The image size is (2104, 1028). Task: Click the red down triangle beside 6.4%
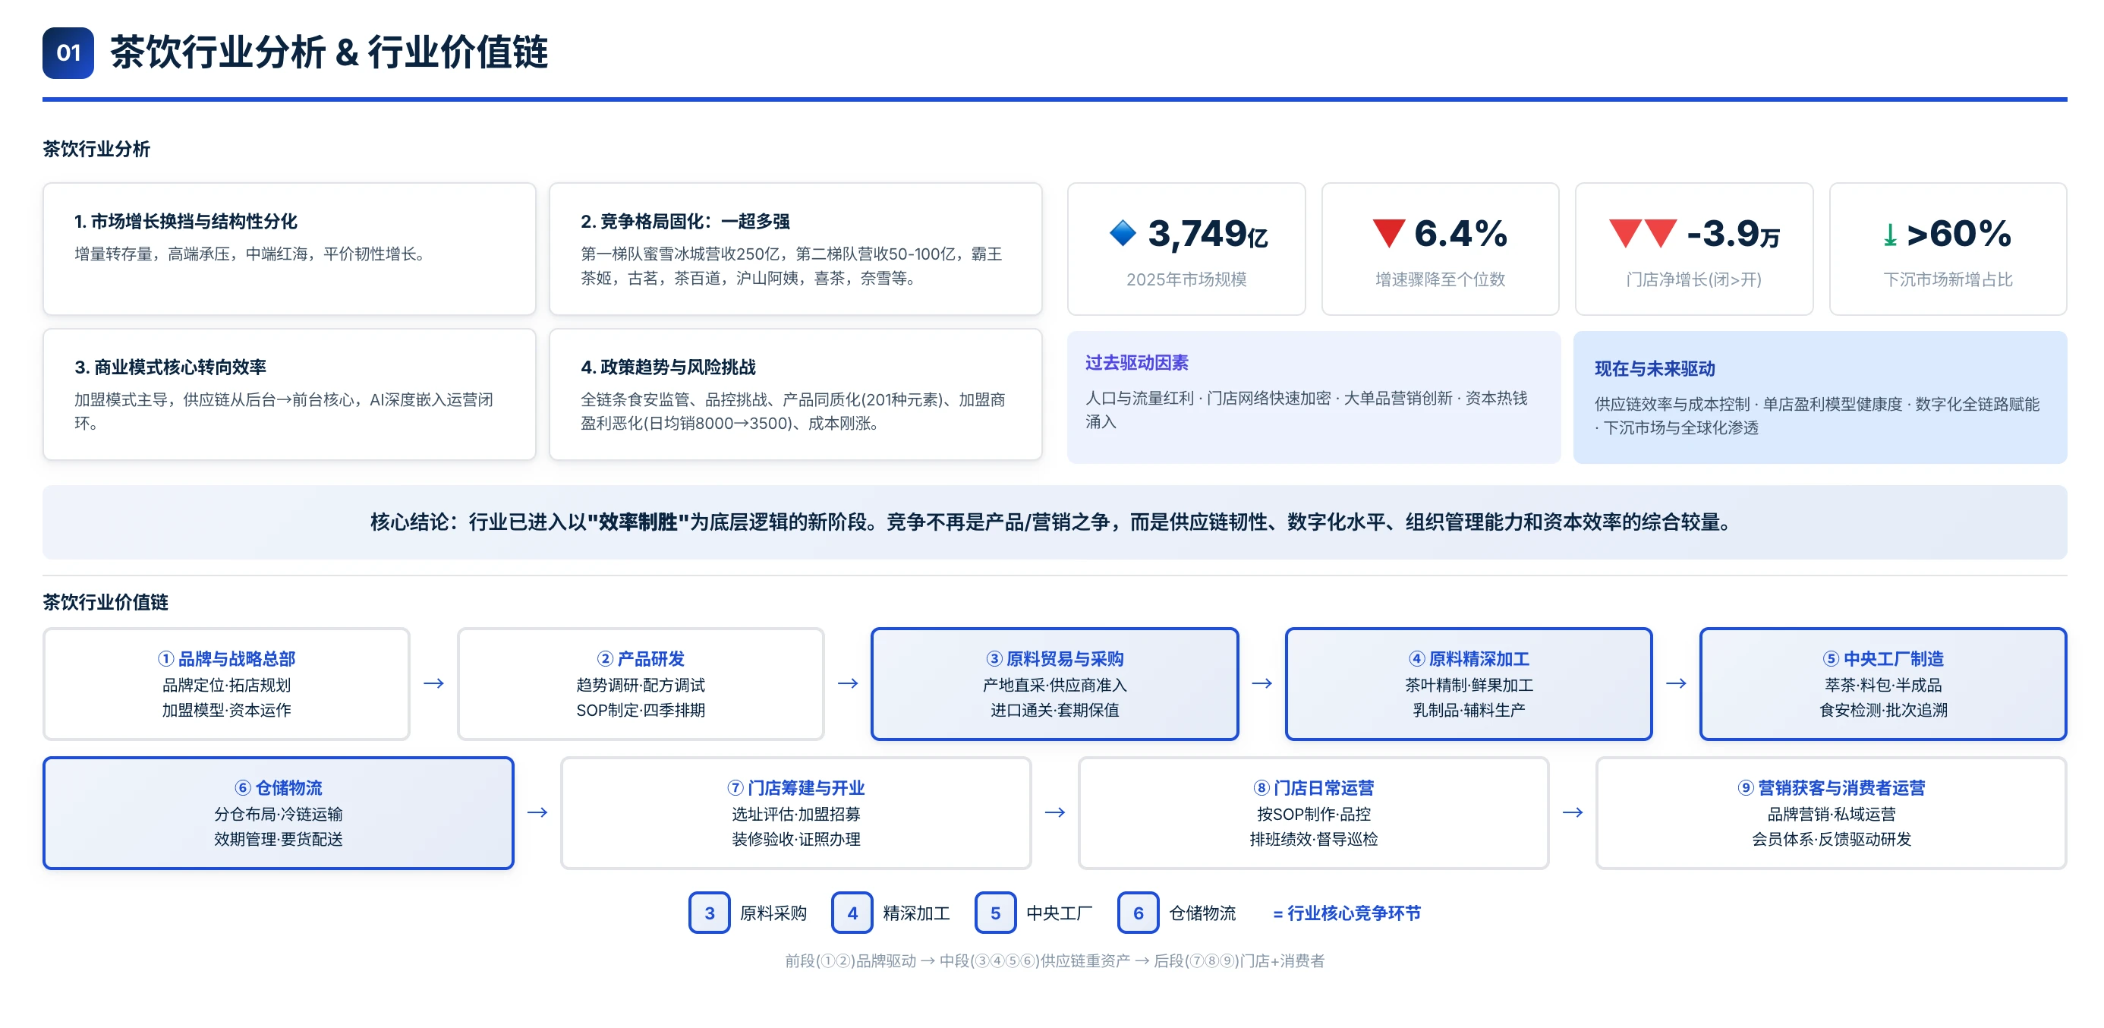click(x=1387, y=233)
